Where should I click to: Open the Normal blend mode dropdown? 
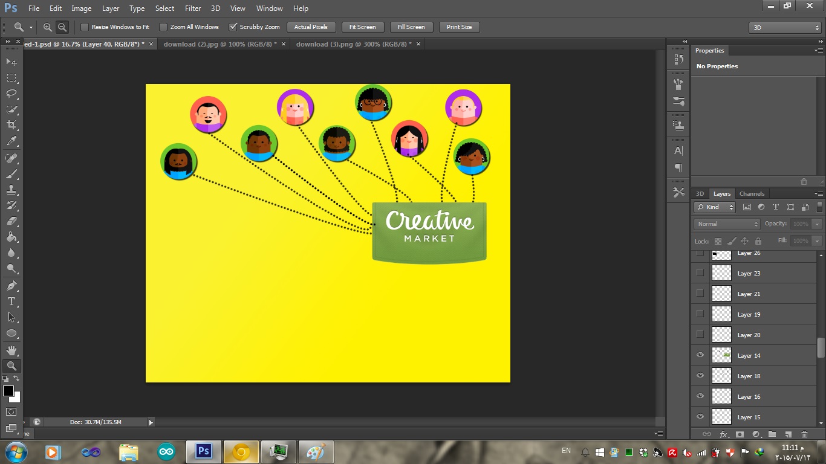[727, 224]
